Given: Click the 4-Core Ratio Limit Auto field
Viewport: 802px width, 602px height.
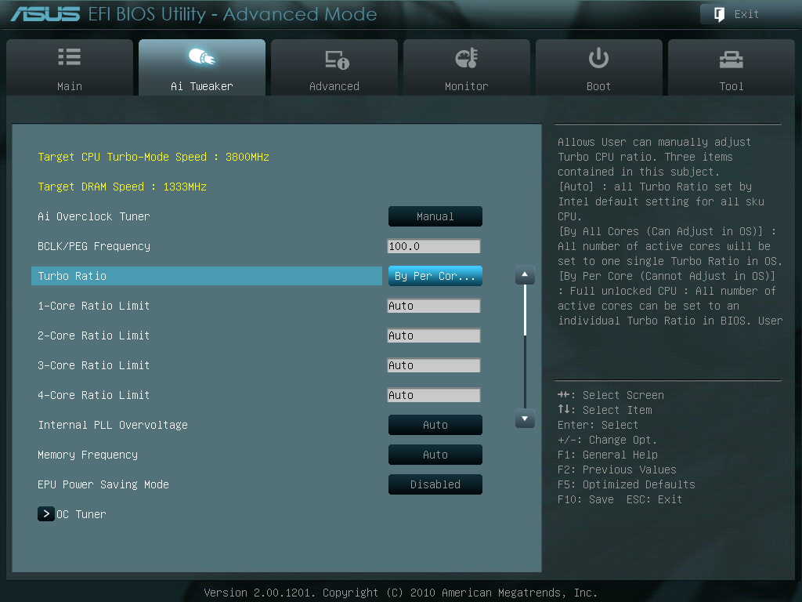Looking at the screenshot, I should coord(434,395).
